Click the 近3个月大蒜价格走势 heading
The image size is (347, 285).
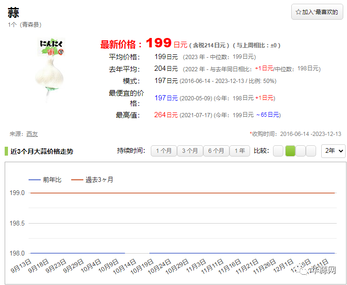(42, 151)
